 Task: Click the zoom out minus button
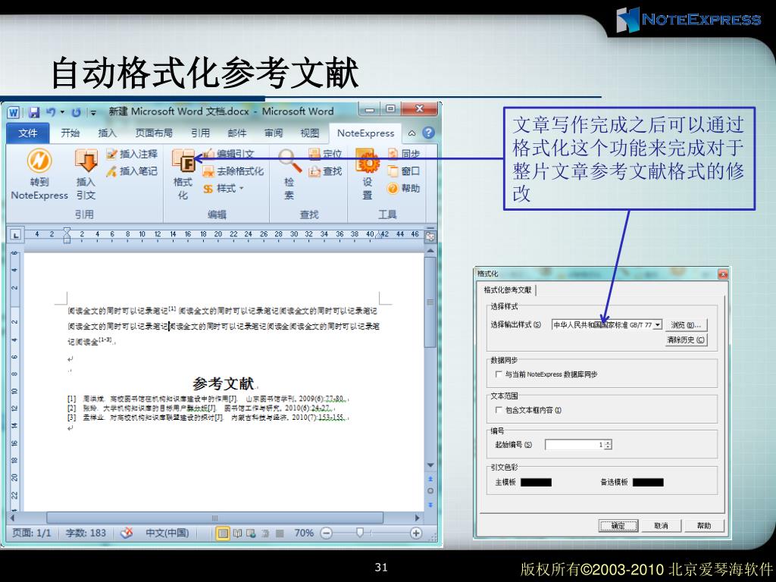326,533
